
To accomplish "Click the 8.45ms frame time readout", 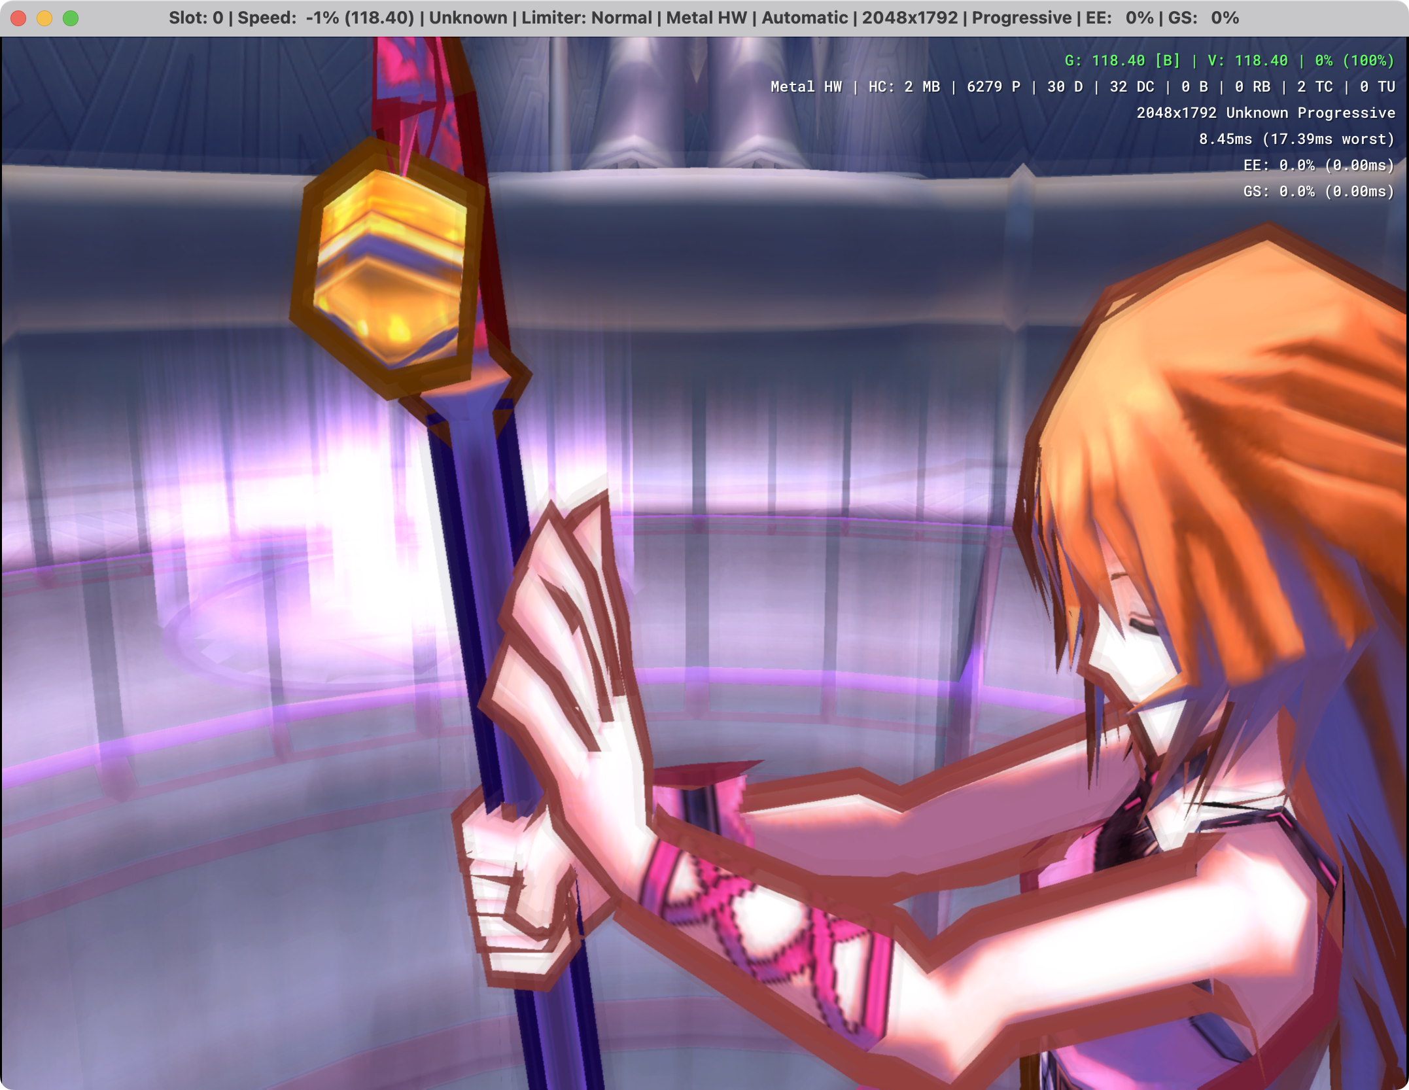I will (1296, 139).
